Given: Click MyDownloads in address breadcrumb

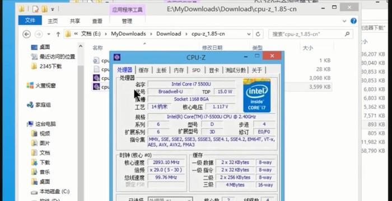Looking at the screenshot, I should click(128, 34).
